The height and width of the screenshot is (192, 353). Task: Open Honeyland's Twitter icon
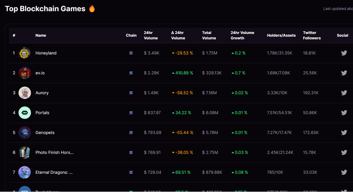click(344, 53)
